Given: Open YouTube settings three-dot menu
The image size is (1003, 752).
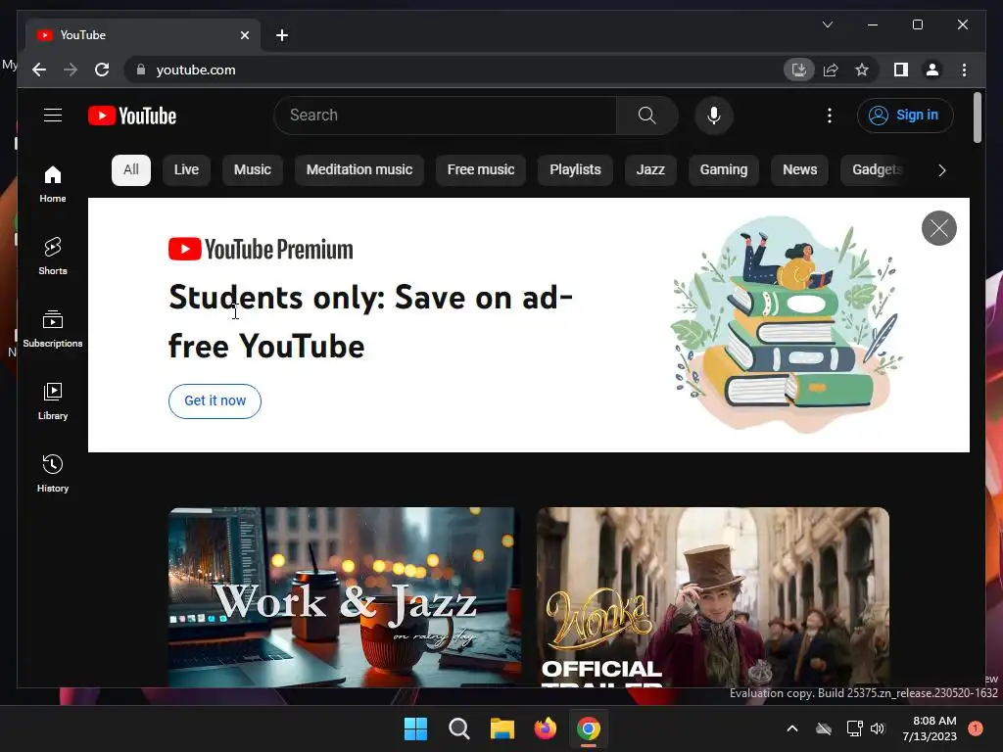Looking at the screenshot, I should (830, 116).
